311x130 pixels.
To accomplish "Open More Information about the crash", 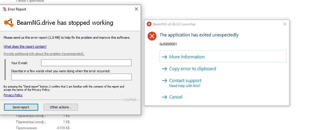I will (x=186, y=57).
